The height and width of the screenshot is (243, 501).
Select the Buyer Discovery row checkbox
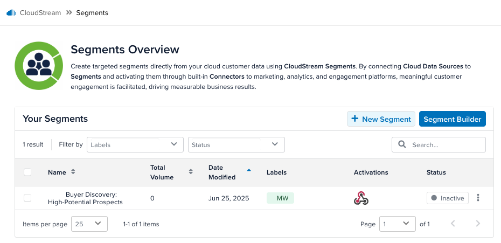(27, 198)
